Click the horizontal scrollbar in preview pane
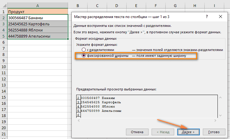The width and height of the screenshot is (230, 139). [146, 120]
